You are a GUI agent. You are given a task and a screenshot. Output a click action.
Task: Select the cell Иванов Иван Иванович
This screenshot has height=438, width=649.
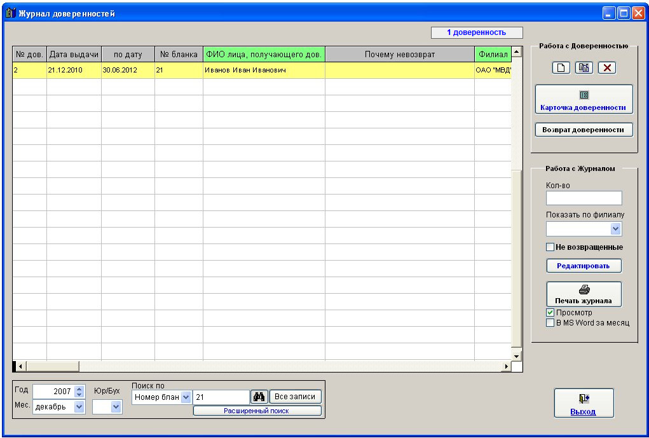[264, 70]
